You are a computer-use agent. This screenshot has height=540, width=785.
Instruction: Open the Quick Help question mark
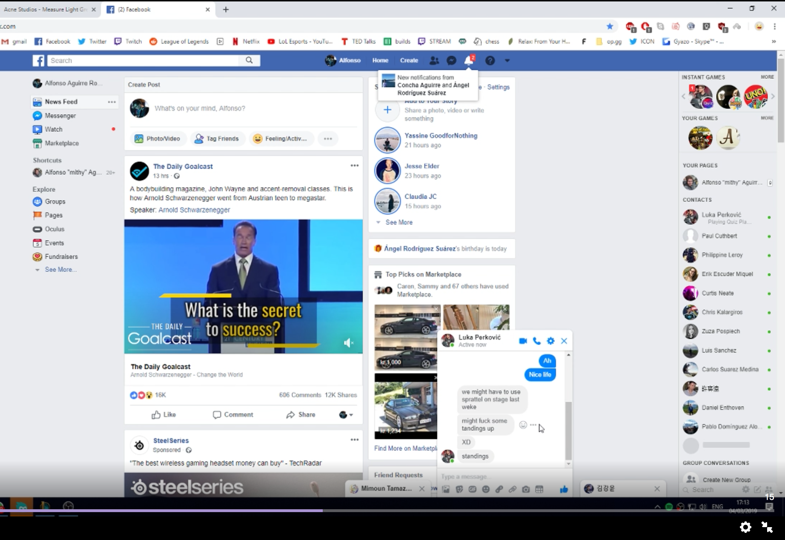pos(490,60)
